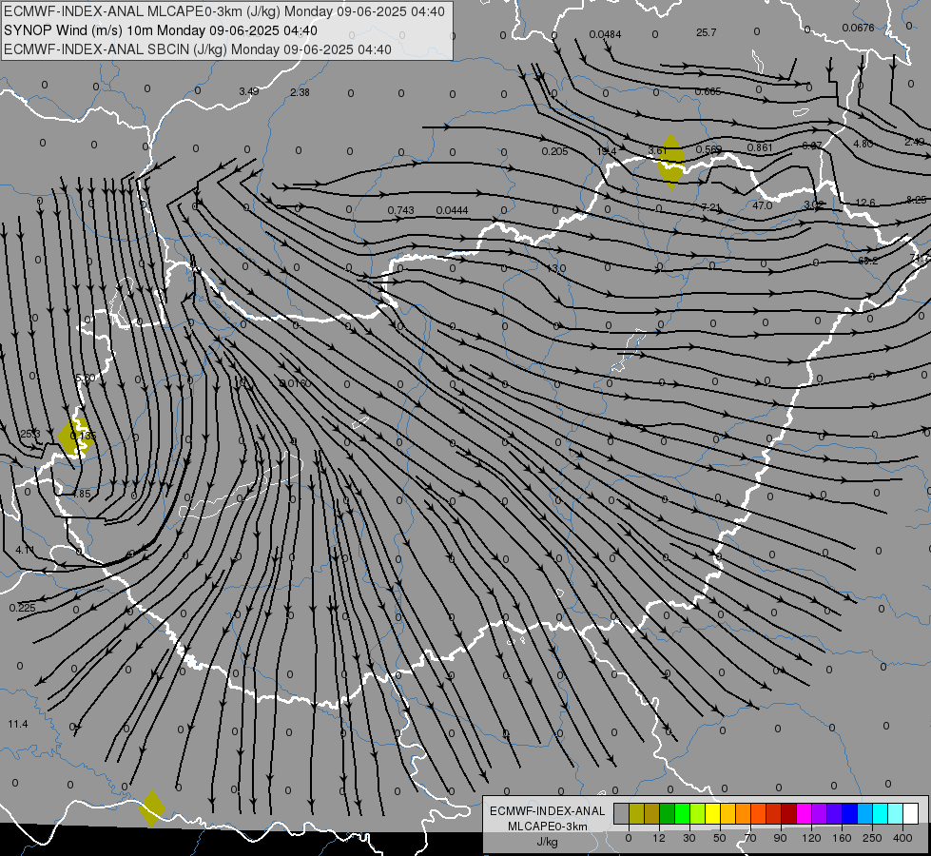931x856 pixels.
Task: Click the legend title ECMWF-INDEX-ANAL
Action: pyautogui.click(x=548, y=811)
